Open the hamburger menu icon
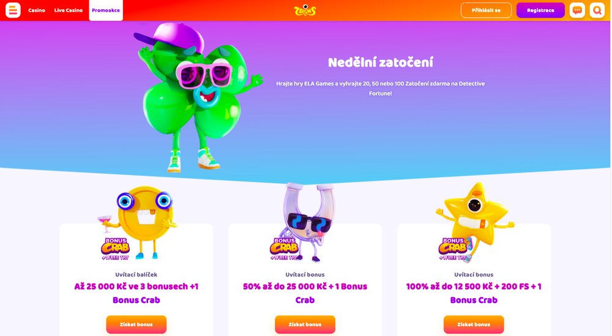This screenshot has height=336, width=612. pos(13,10)
